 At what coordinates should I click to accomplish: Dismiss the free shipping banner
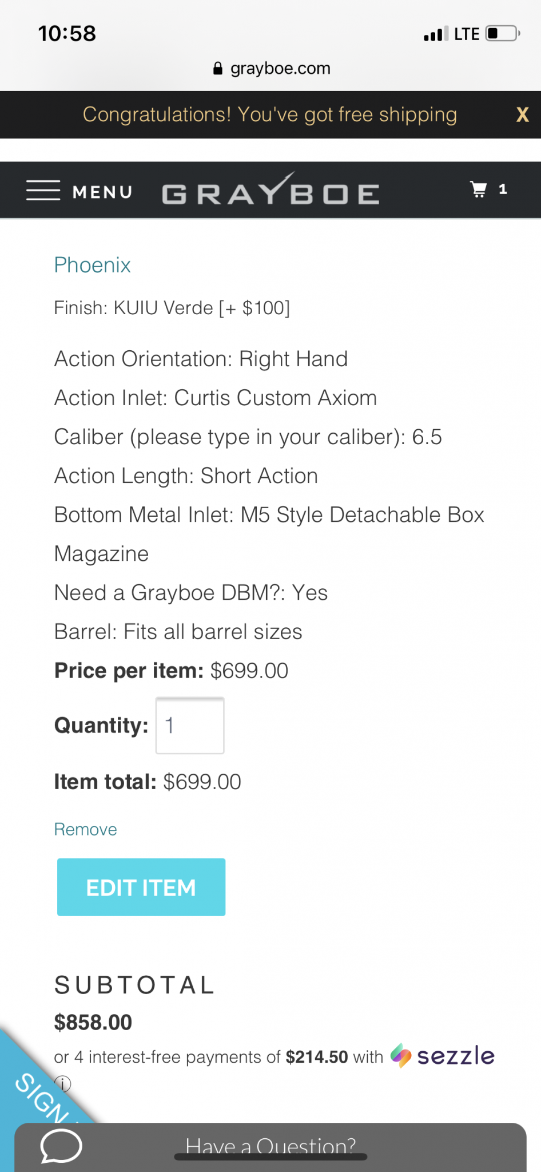pyautogui.click(x=522, y=114)
